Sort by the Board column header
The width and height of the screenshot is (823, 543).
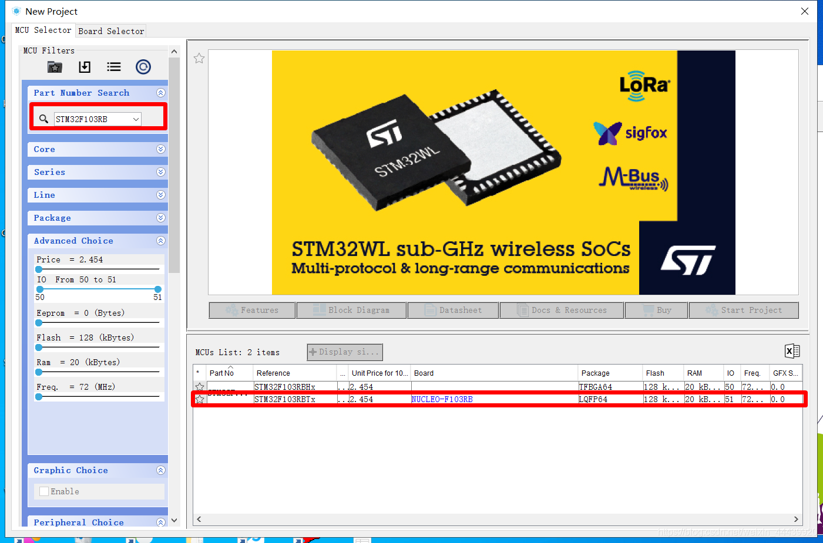coord(494,373)
